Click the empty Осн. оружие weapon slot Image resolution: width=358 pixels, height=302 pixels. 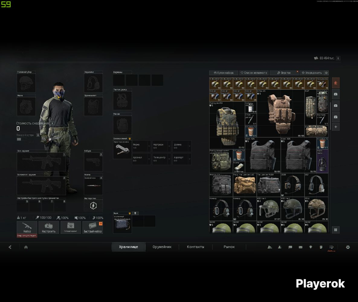click(x=41, y=162)
